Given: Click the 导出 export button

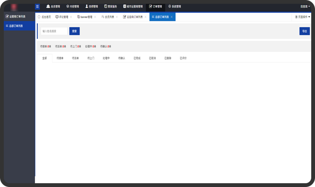Looking at the screenshot, I should tap(305, 31).
